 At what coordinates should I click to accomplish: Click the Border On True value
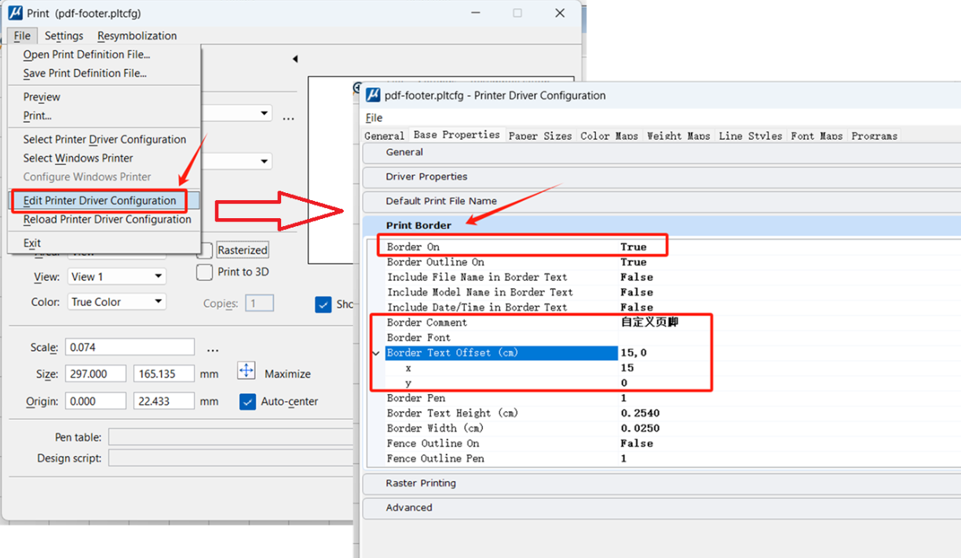coord(634,247)
